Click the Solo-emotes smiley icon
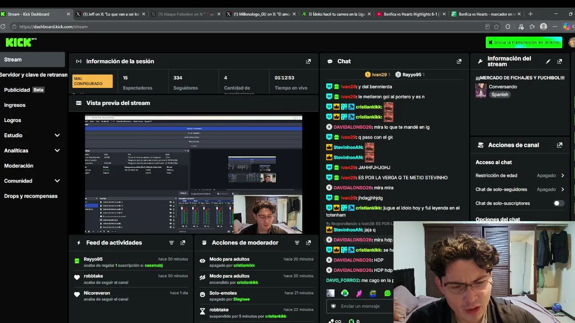Viewport: 575px width, 323px height. tap(202, 295)
